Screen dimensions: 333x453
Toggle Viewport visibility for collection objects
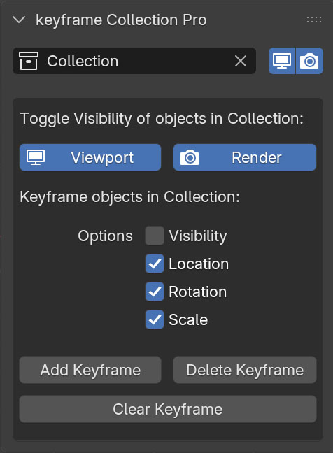(90, 157)
